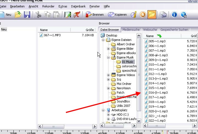Choose the recorder drive icon
The width and height of the screenshot is (198, 134).
[x=163, y=15]
